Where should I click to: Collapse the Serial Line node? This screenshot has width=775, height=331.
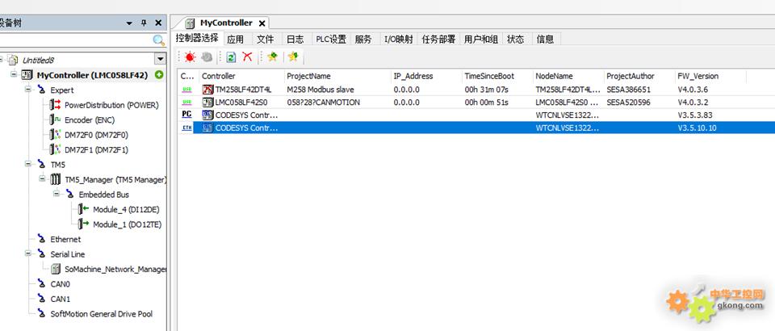point(28,253)
